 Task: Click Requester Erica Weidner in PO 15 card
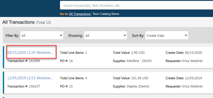184,86
